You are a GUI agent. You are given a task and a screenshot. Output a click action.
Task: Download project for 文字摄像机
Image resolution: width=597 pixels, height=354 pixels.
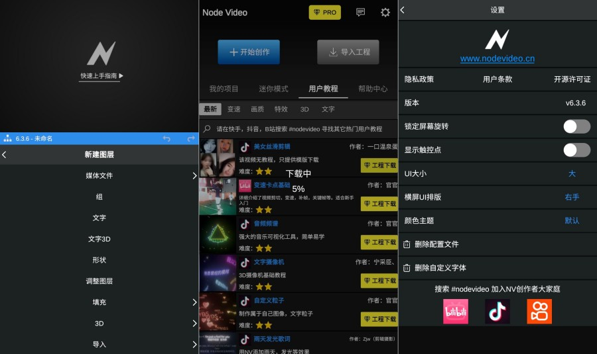coord(379,281)
